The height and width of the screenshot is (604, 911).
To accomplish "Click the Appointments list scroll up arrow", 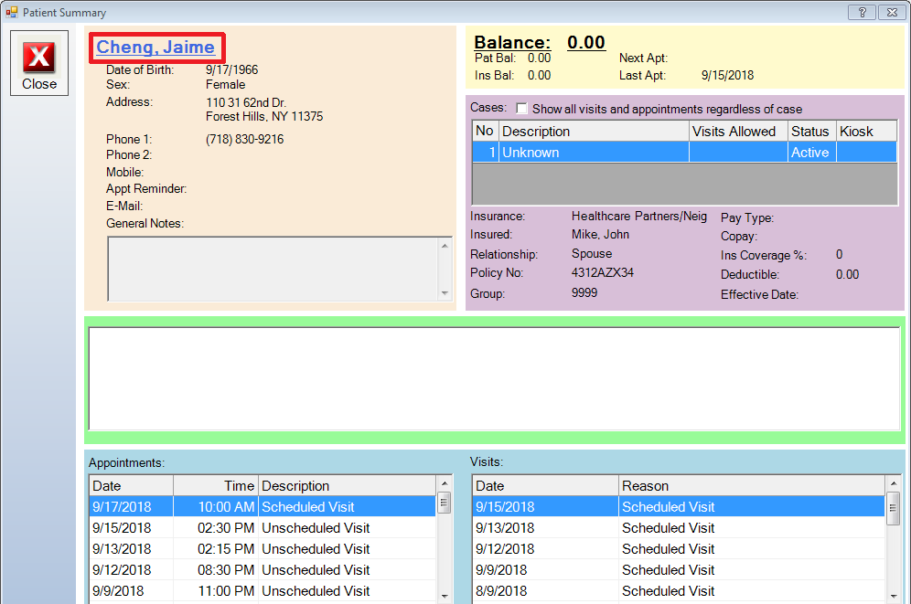I will point(445,483).
